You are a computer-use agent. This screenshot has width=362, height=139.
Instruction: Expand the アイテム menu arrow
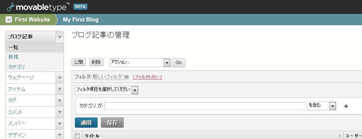pos(60,89)
